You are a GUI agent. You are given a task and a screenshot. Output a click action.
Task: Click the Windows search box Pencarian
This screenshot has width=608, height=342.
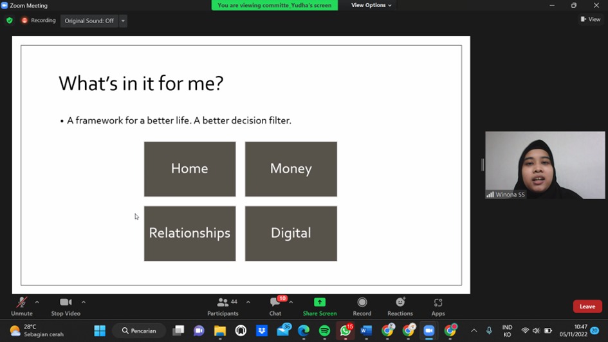pos(139,330)
